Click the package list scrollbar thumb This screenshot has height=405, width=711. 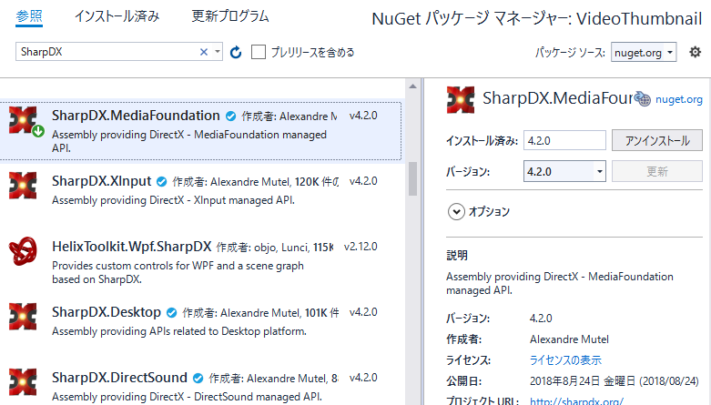(412, 178)
